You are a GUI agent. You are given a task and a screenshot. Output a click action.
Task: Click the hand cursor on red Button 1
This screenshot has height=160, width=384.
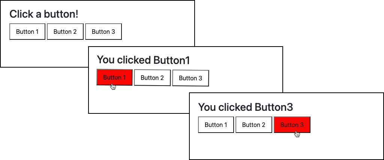click(x=113, y=87)
